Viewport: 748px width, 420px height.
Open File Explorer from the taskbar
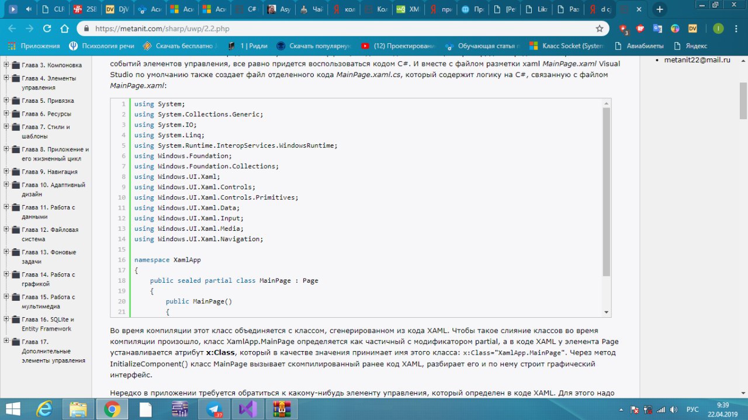click(78, 409)
